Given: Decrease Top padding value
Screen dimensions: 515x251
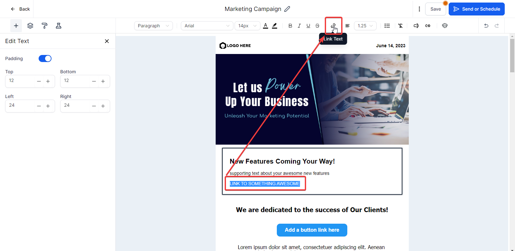Looking at the screenshot, I should click(39, 81).
